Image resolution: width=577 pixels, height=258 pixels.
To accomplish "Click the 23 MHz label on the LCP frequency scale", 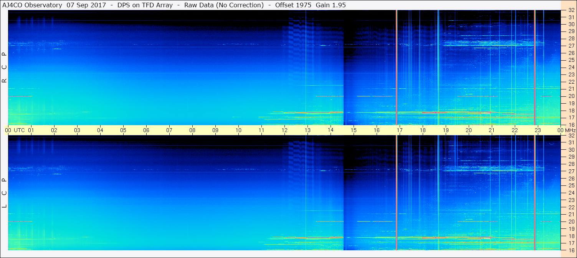I will [571, 200].
